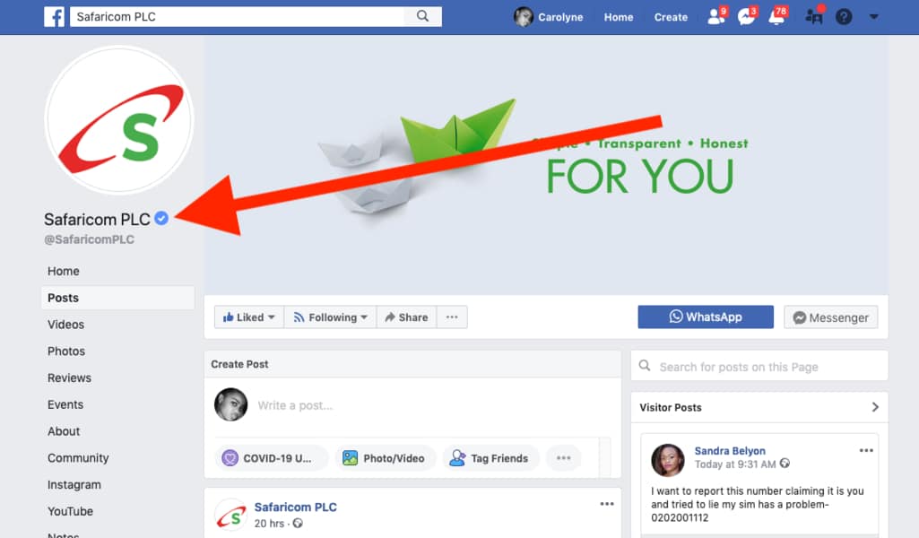Toggle Following for Safaricom PLC
Image resolution: width=919 pixels, height=538 pixels.
[x=329, y=317]
